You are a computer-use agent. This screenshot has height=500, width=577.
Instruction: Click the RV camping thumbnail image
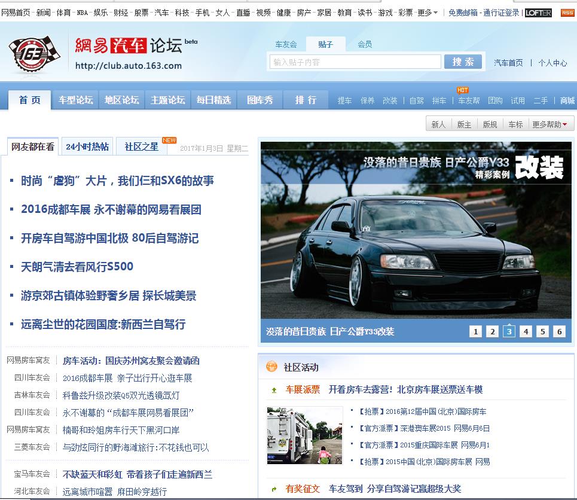[x=305, y=435]
